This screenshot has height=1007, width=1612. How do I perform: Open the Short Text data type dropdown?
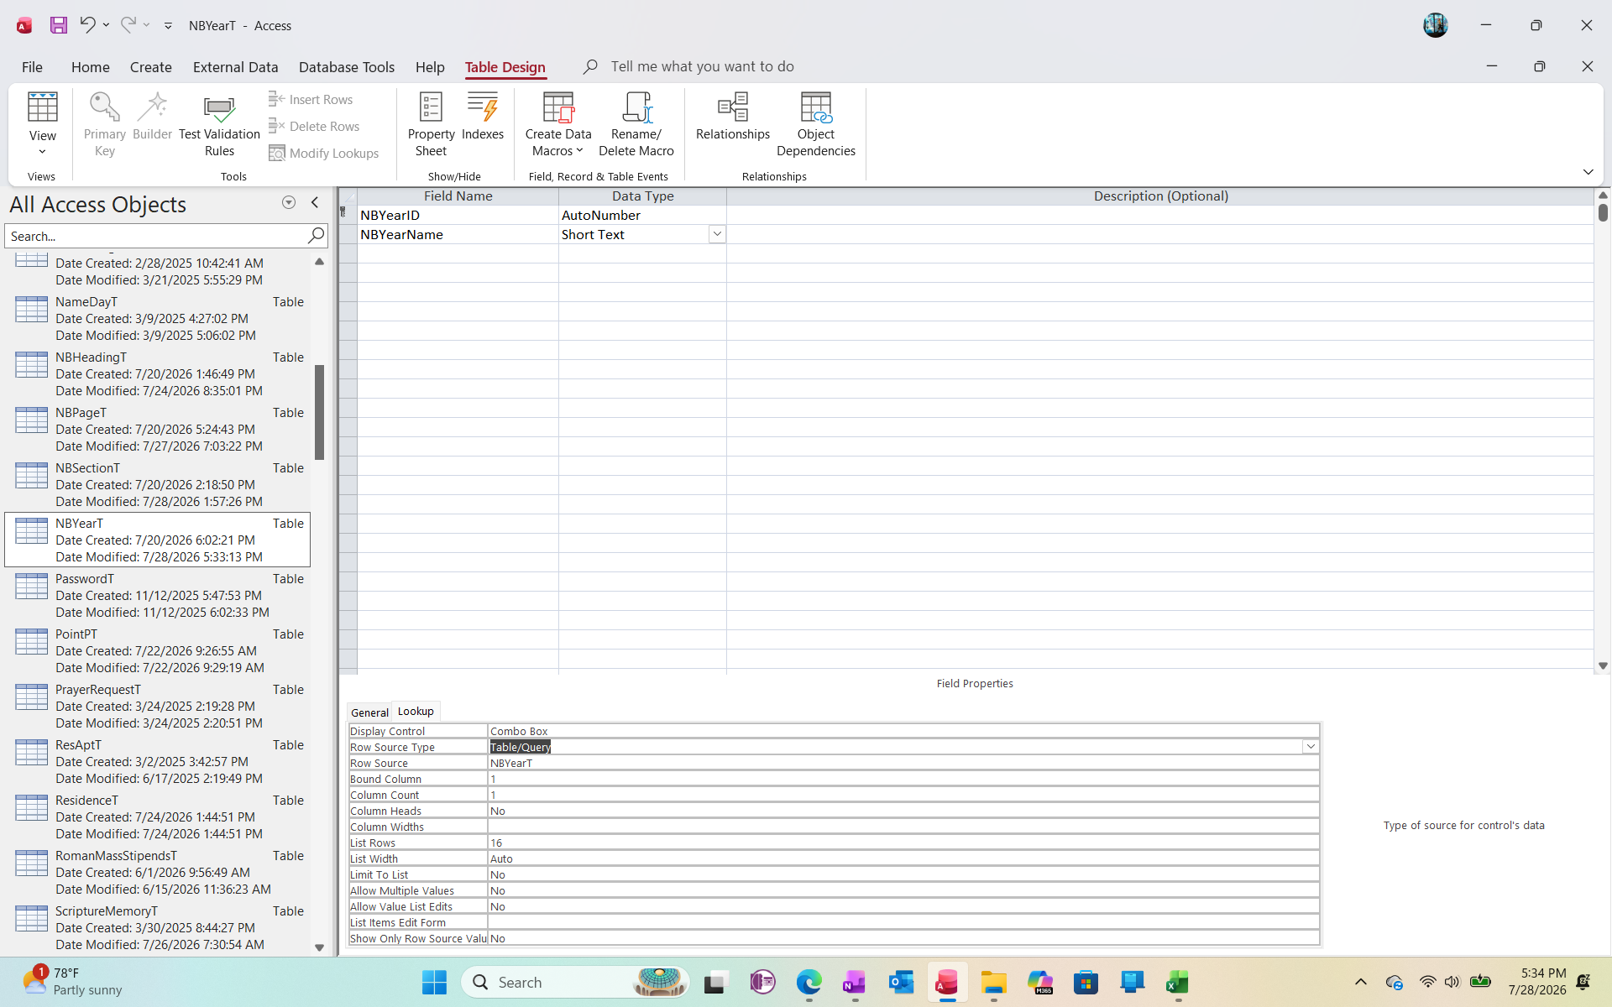pos(717,234)
